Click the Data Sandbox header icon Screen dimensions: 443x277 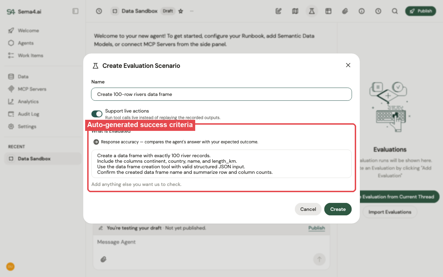pos(115,11)
